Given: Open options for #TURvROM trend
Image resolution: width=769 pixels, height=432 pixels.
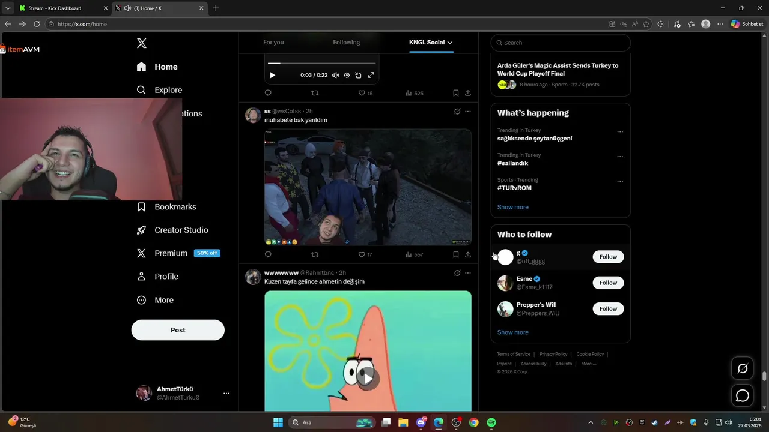Looking at the screenshot, I should [x=620, y=181].
